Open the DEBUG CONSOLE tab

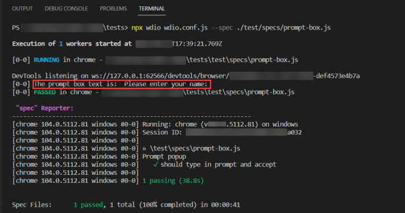pos(66,9)
